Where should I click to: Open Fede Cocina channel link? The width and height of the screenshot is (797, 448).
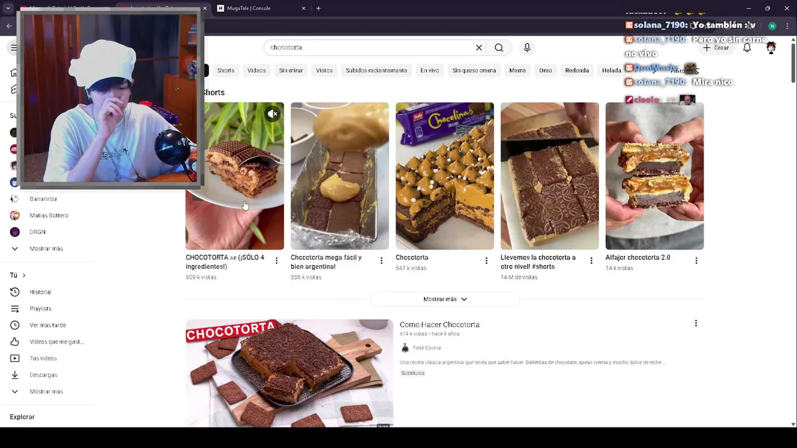pyautogui.click(x=427, y=348)
